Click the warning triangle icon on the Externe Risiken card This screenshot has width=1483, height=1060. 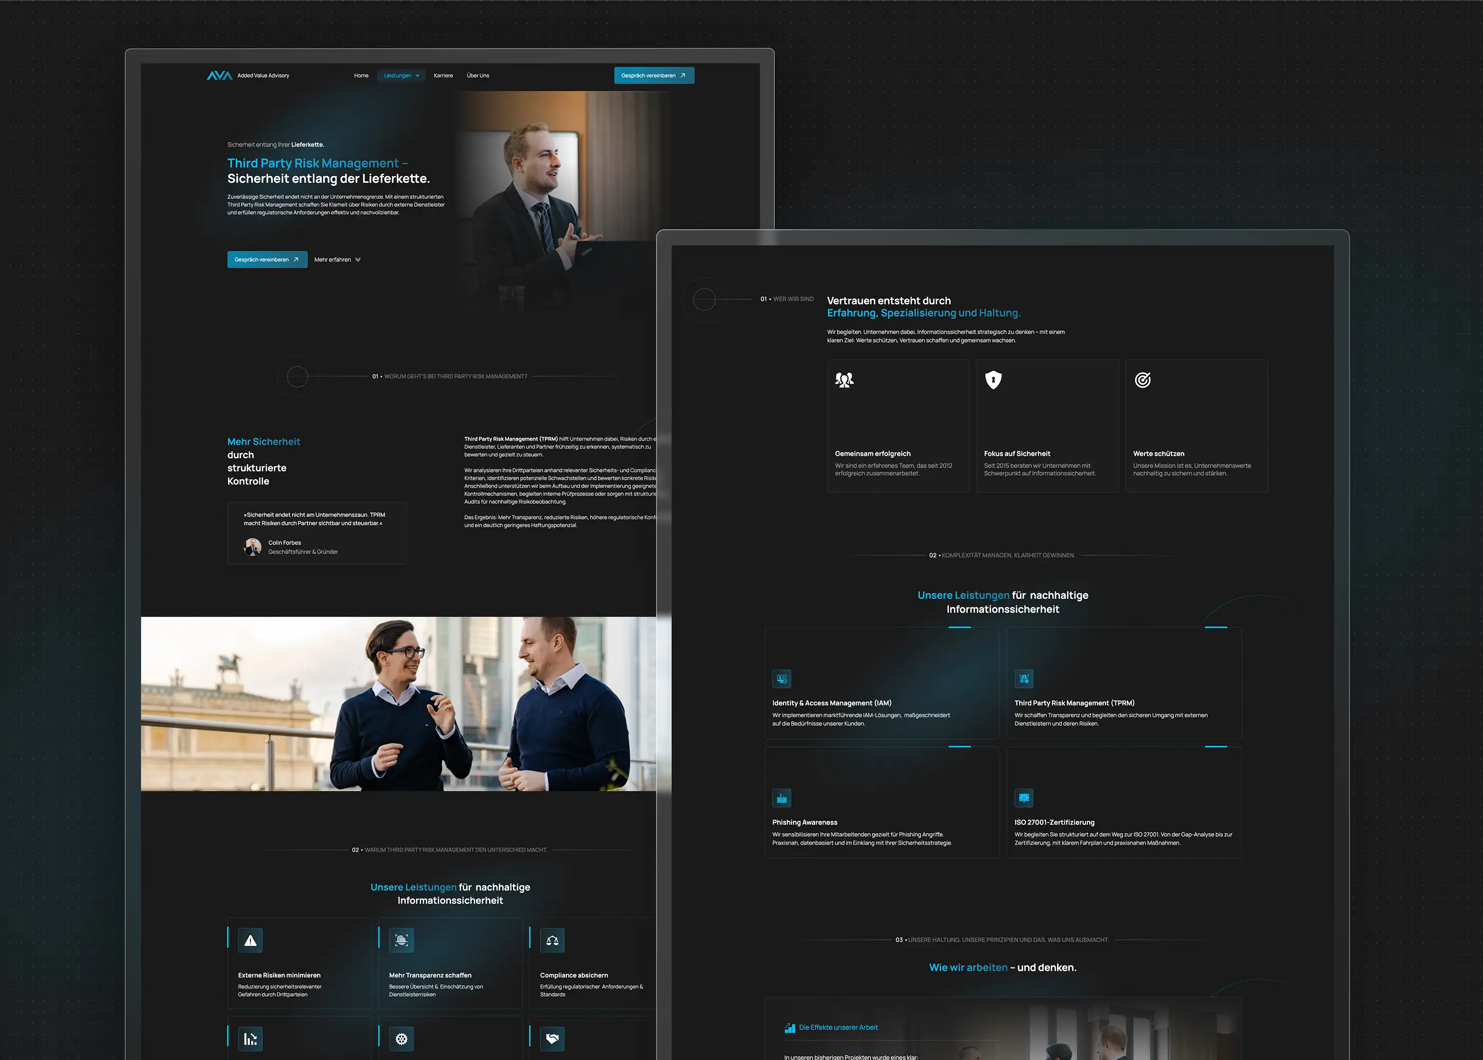[x=251, y=940]
